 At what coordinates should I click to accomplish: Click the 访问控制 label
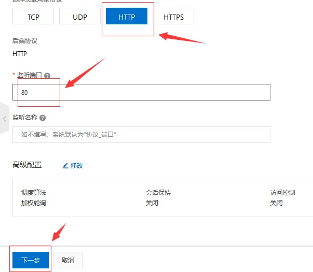click(282, 193)
